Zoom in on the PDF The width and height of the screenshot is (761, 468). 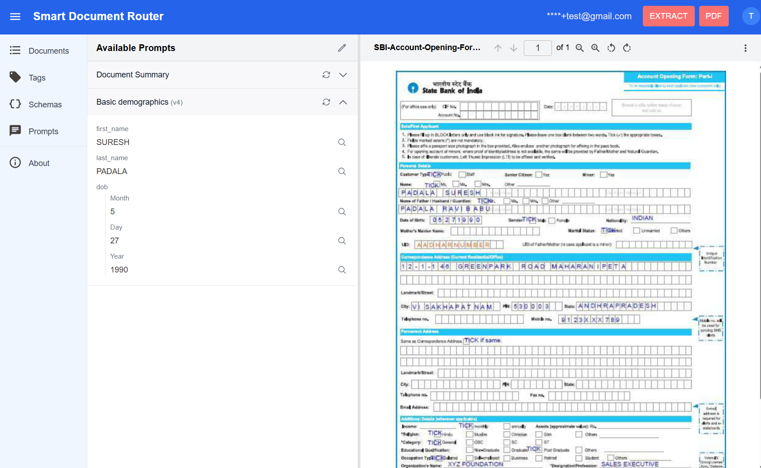[595, 48]
